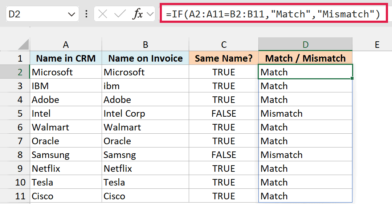Click the FALSE cell in Samsung row
The image size is (392, 204).
tap(224, 154)
